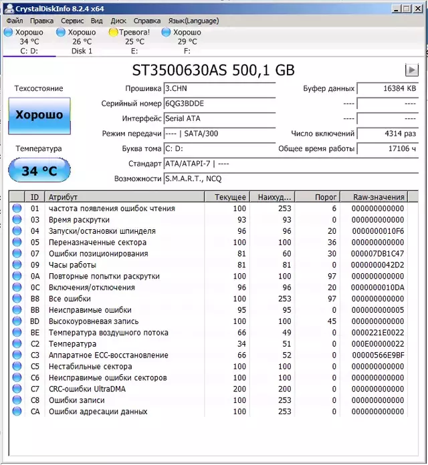Click status icon for attribute 0A
The height and width of the screenshot is (465, 428).
pyautogui.click(x=17, y=276)
